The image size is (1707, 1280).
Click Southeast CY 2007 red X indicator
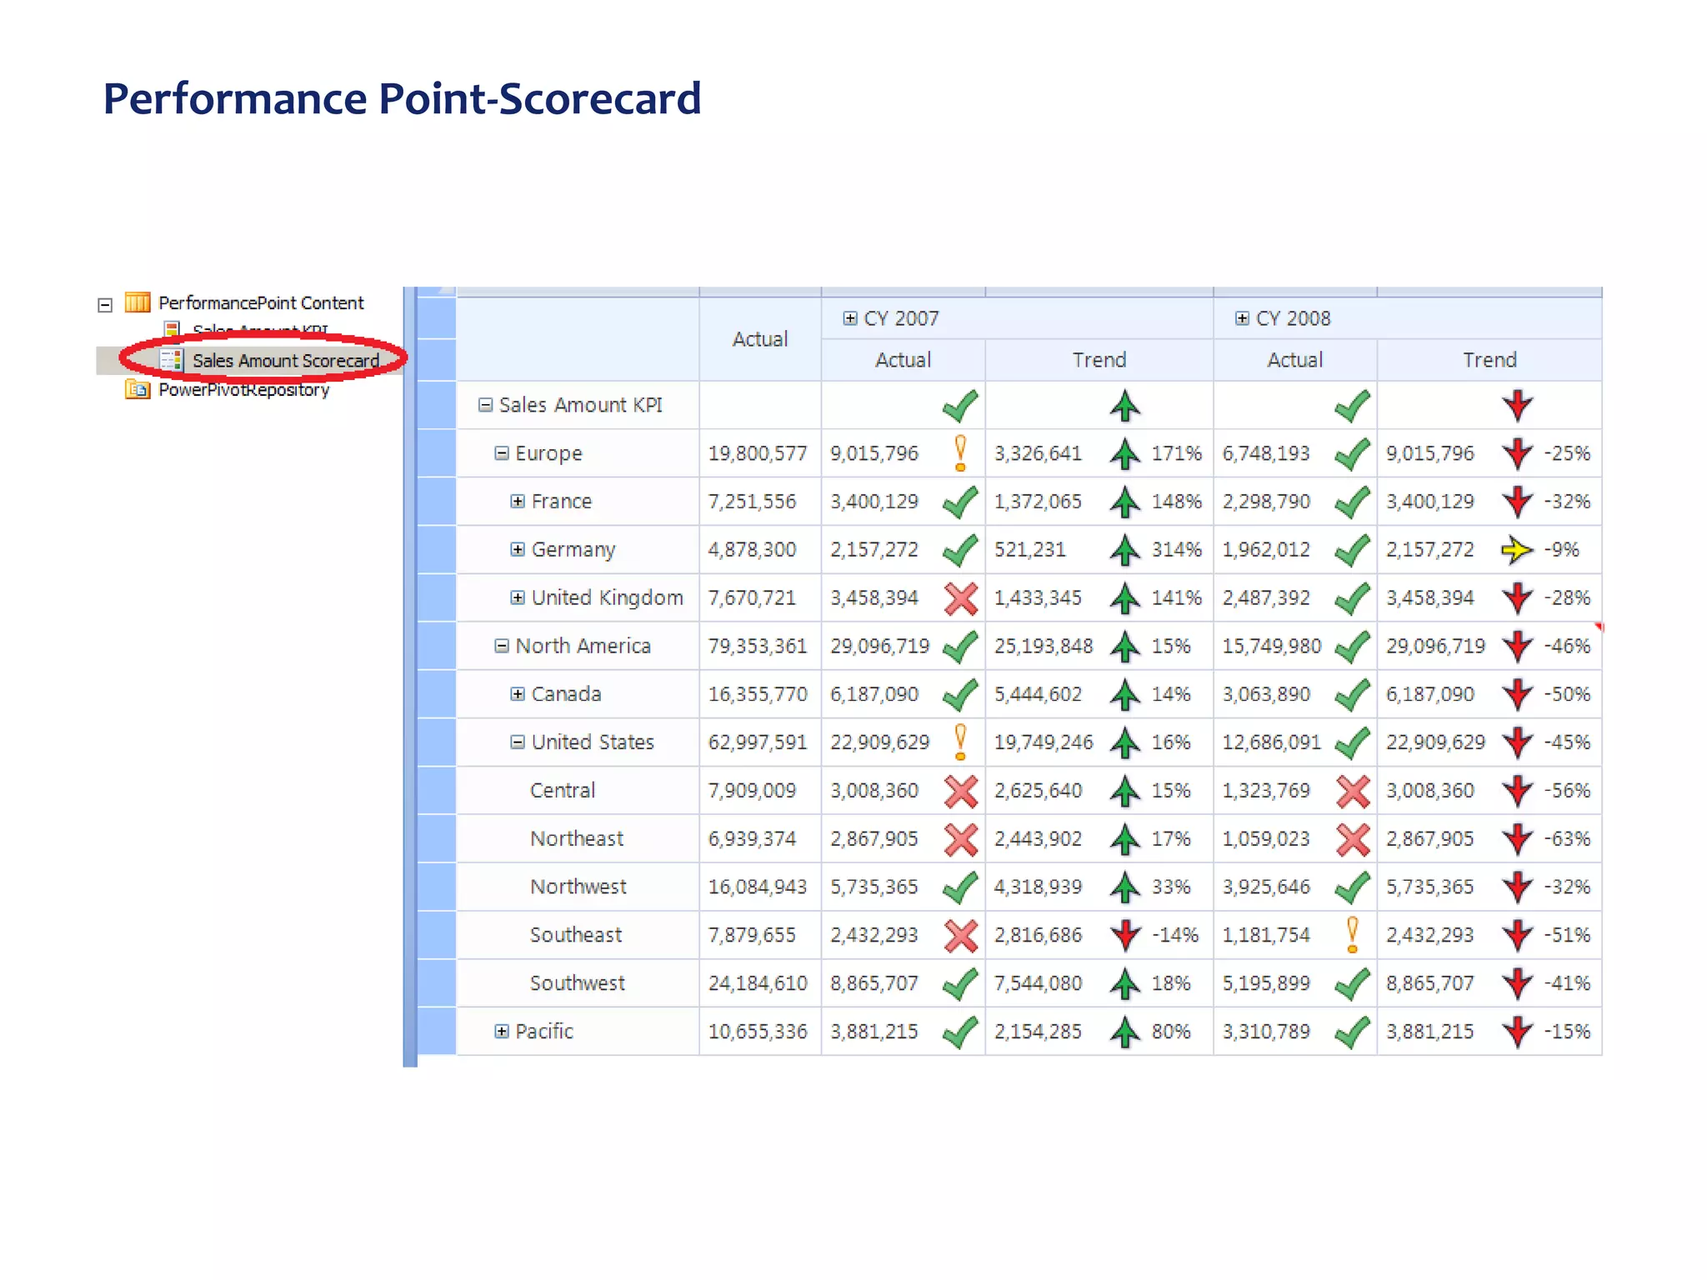[961, 936]
